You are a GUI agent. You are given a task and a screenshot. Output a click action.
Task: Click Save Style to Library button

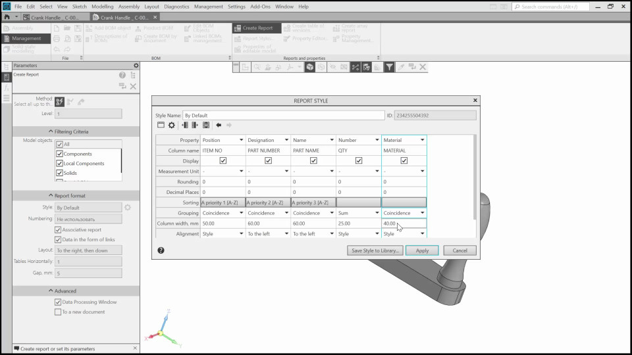(x=375, y=250)
